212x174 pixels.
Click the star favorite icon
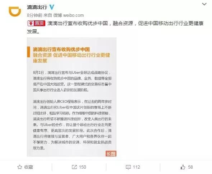tap(20, 167)
